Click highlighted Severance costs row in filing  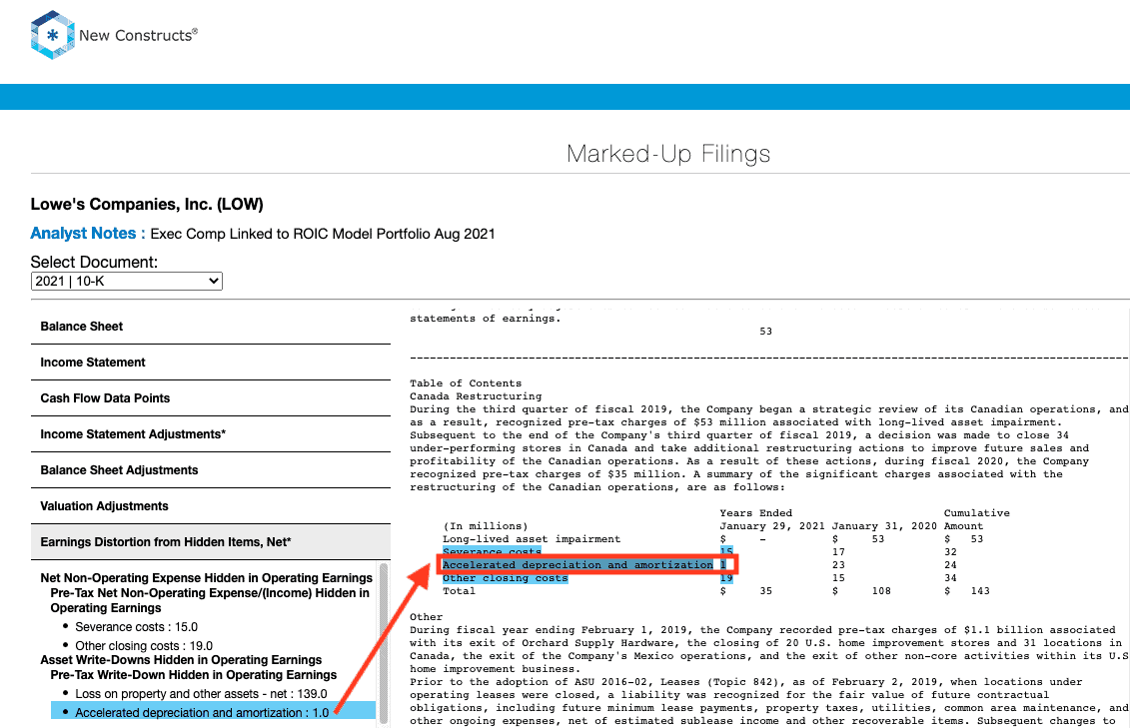[587, 552]
